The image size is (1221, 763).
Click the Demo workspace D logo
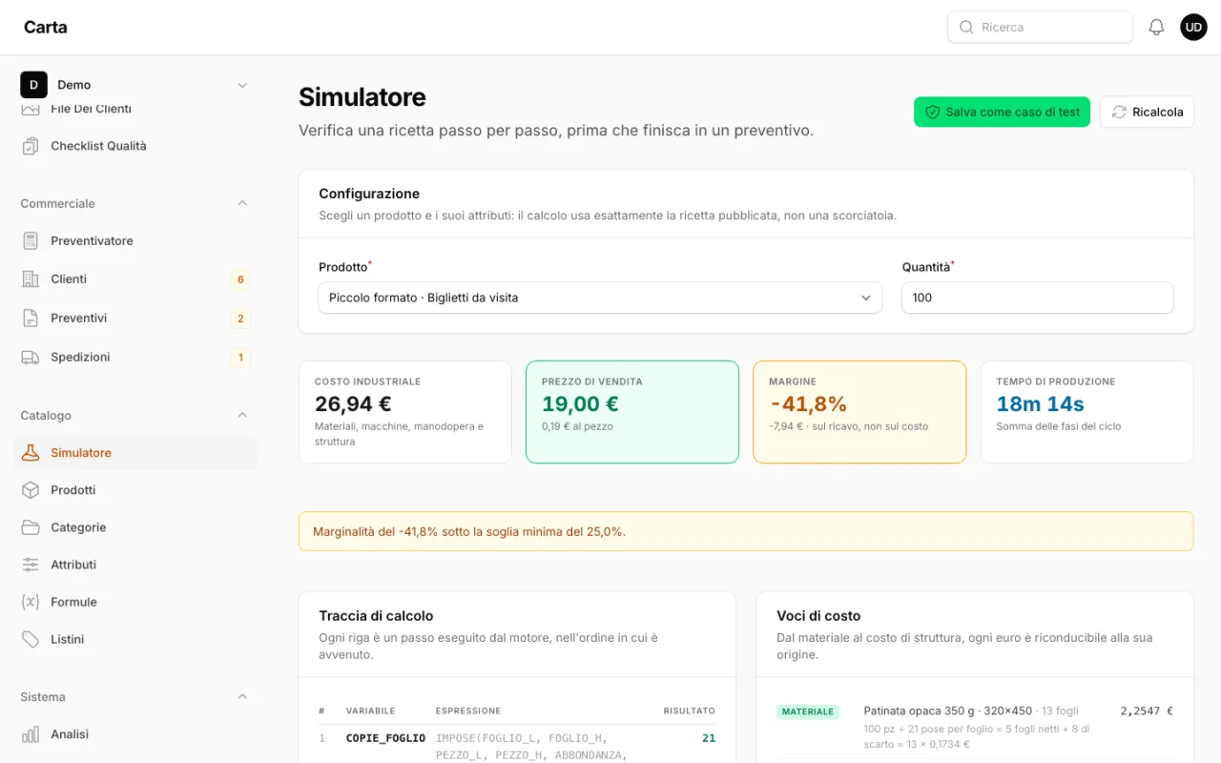[x=33, y=85]
